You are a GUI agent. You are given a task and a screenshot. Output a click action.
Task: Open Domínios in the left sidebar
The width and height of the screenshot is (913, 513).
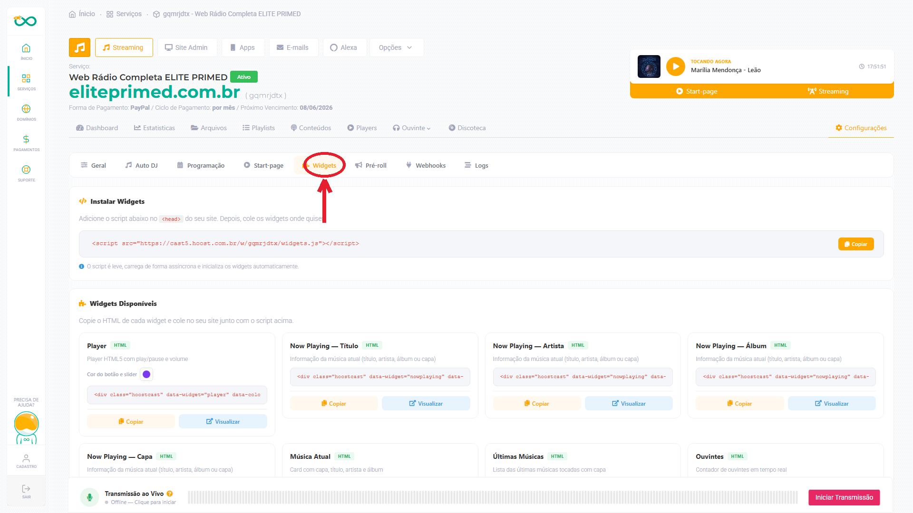(x=26, y=113)
